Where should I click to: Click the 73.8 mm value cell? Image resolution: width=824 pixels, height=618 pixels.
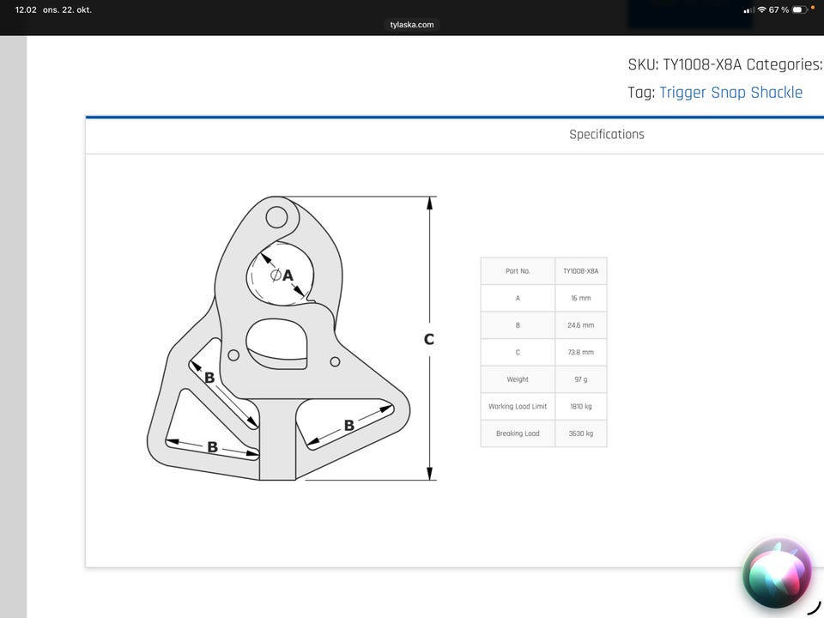581,352
